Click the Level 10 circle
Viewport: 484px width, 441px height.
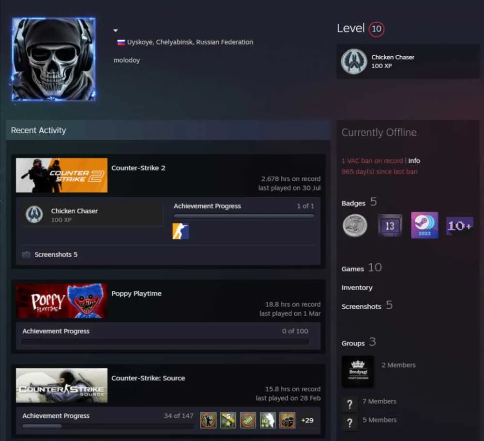(x=376, y=29)
